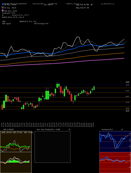Click the magenta 200 Day legend swatch
Image resolution: width=131 pixels, height=173 pixels.
click(3, 10)
